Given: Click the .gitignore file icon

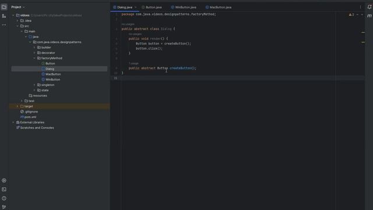Looking at the screenshot, I should coord(22,111).
